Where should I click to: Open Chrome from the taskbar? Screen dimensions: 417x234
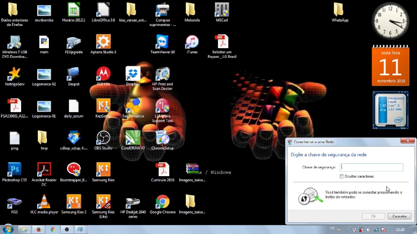pos(53,229)
